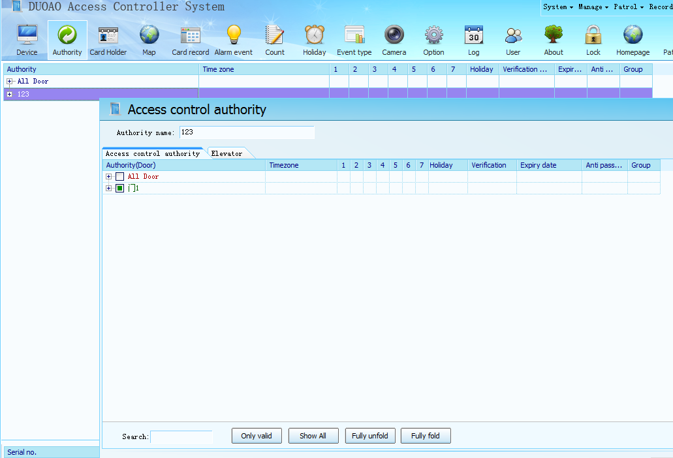The height and width of the screenshot is (458, 673).
Task: Click the Search input field
Action: [181, 436]
